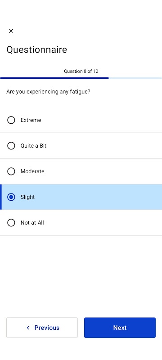Tap the Quite a Bit label text
This screenshot has width=162, height=360.
point(33,146)
